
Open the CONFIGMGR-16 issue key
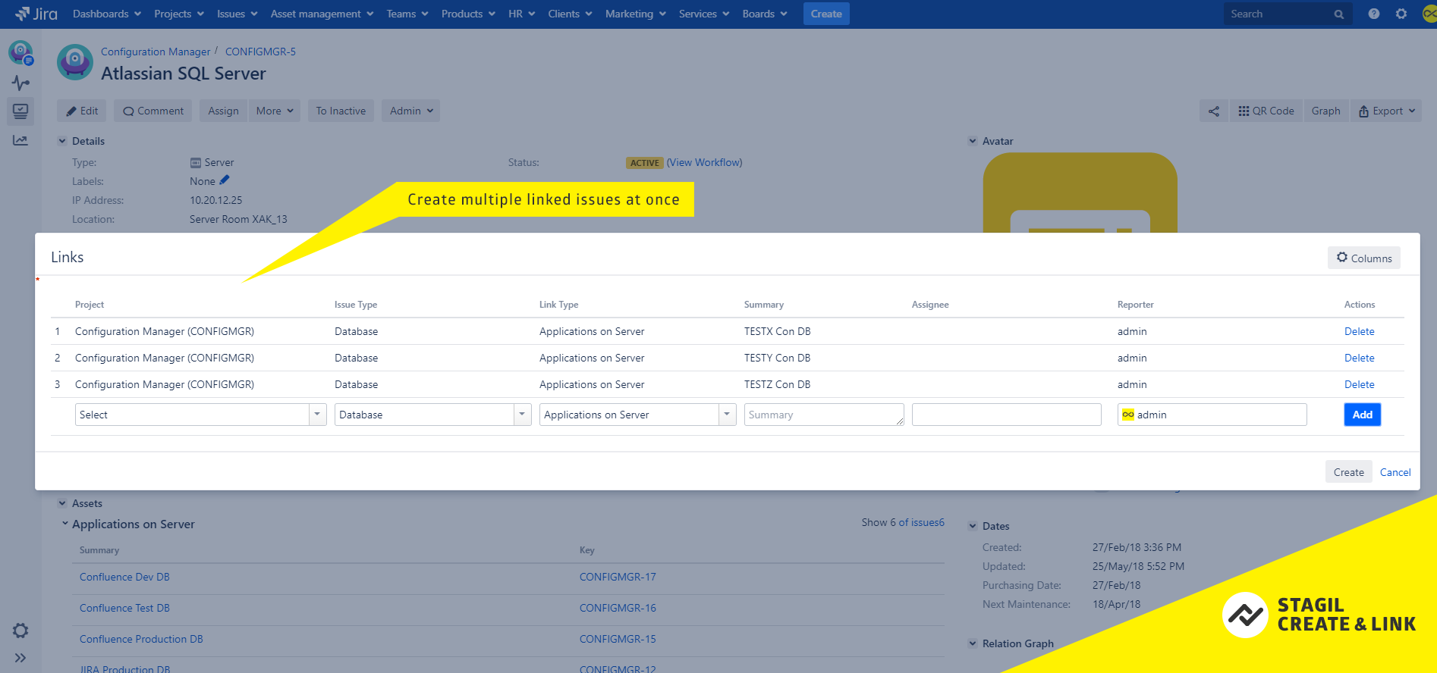click(x=618, y=608)
